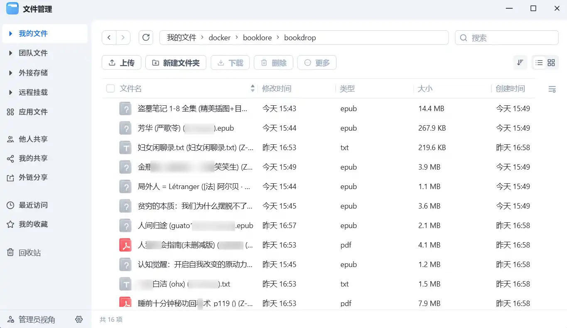Expand the 远程挂载 section
The width and height of the screenshot is (567, 328).
(11, 92)
